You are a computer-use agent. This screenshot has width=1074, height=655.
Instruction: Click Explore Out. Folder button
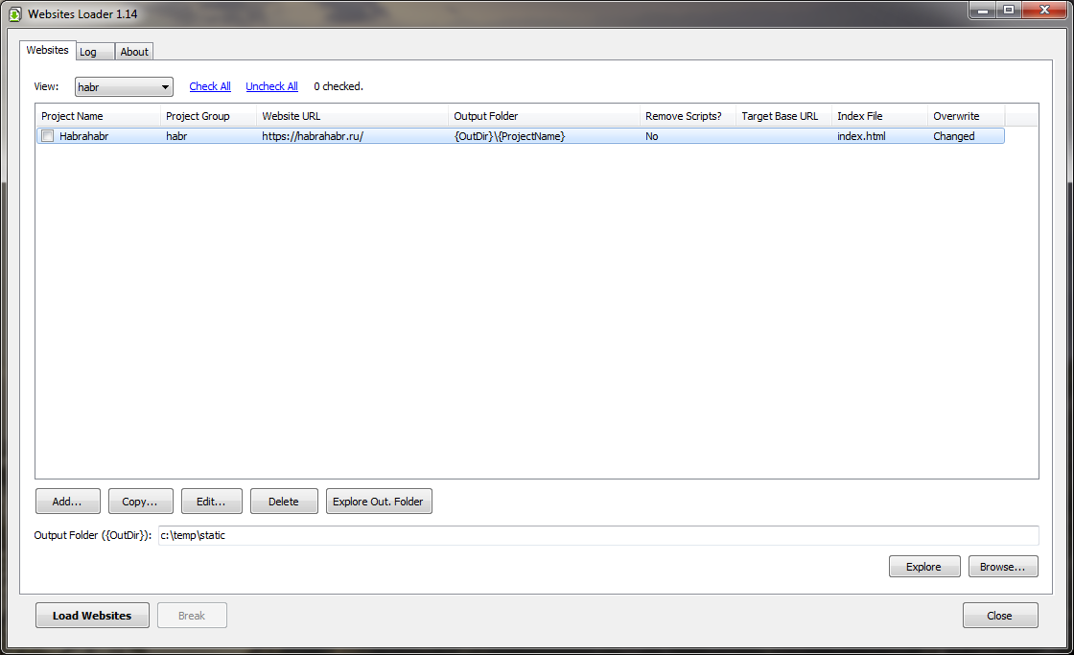(x=379, y=502)
